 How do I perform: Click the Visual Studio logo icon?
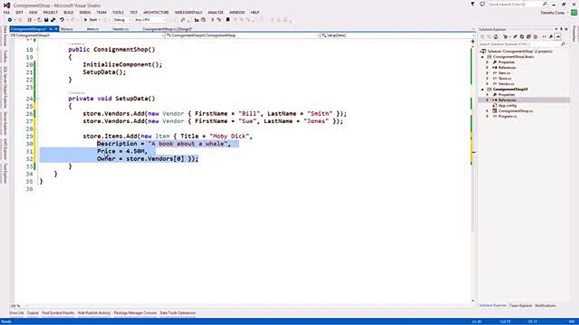(x=6, y=5)
